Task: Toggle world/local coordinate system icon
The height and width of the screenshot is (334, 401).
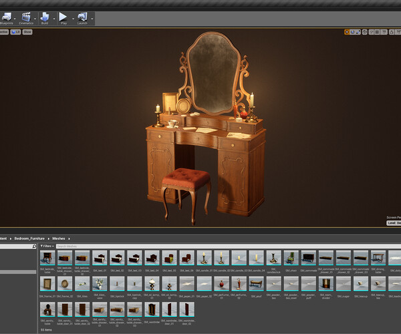Action: tap(365, 32)
